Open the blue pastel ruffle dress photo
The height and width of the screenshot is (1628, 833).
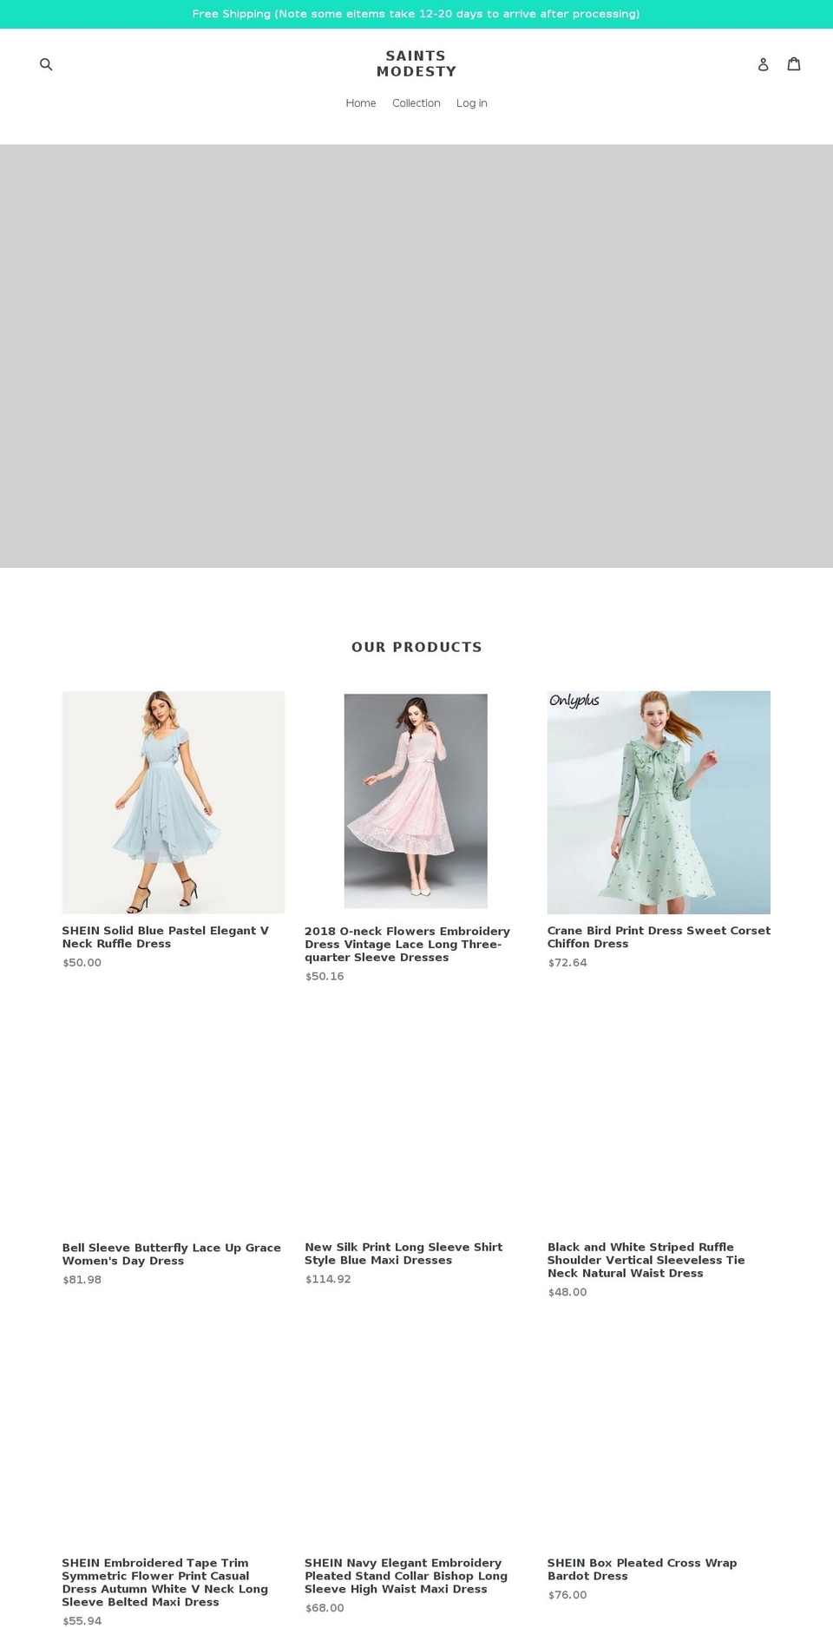[x=174, y=802]
